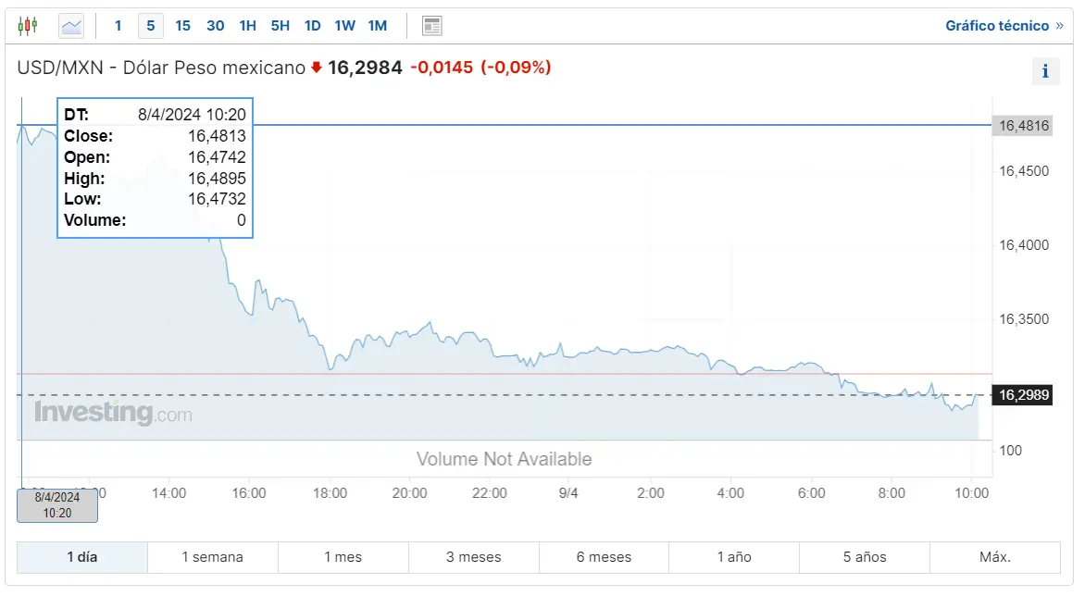Switch to candlestick chart type icon
This screenshot has height=596, width=1085.
[x=28, y=26]
